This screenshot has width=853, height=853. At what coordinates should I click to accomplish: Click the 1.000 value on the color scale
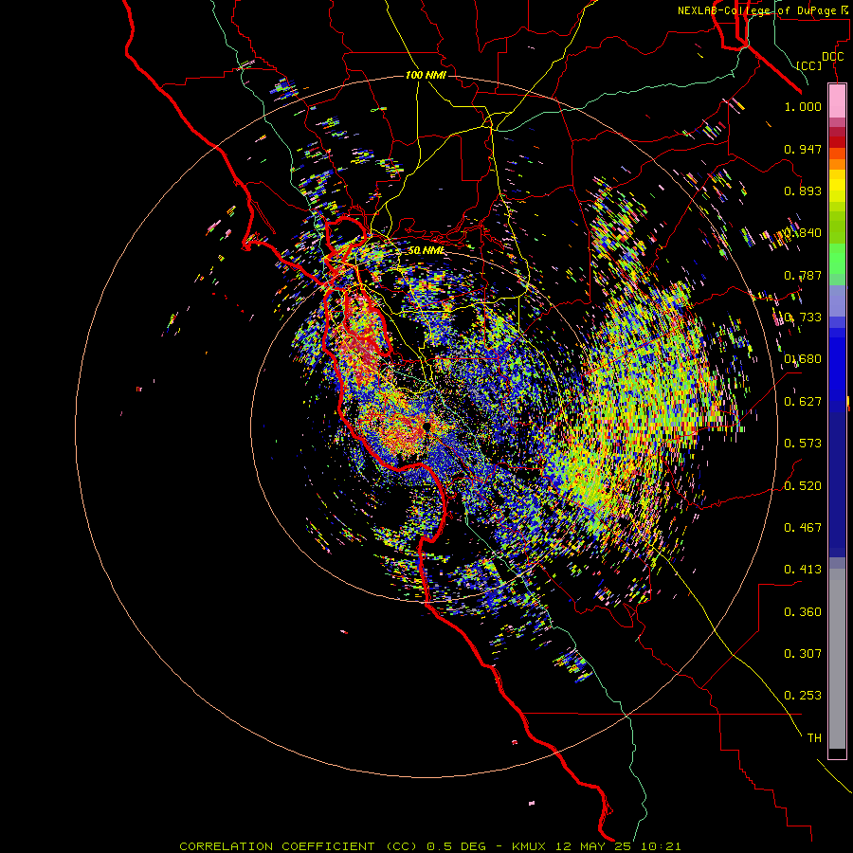click(803, 106)
